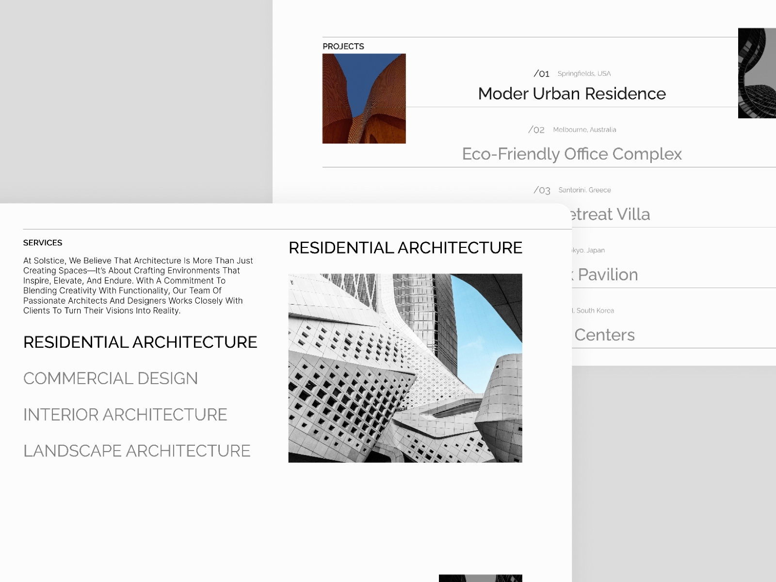Open the Moder Urban Residence project
The width and height of the screenshot is (776, 582).
point(572,94)
